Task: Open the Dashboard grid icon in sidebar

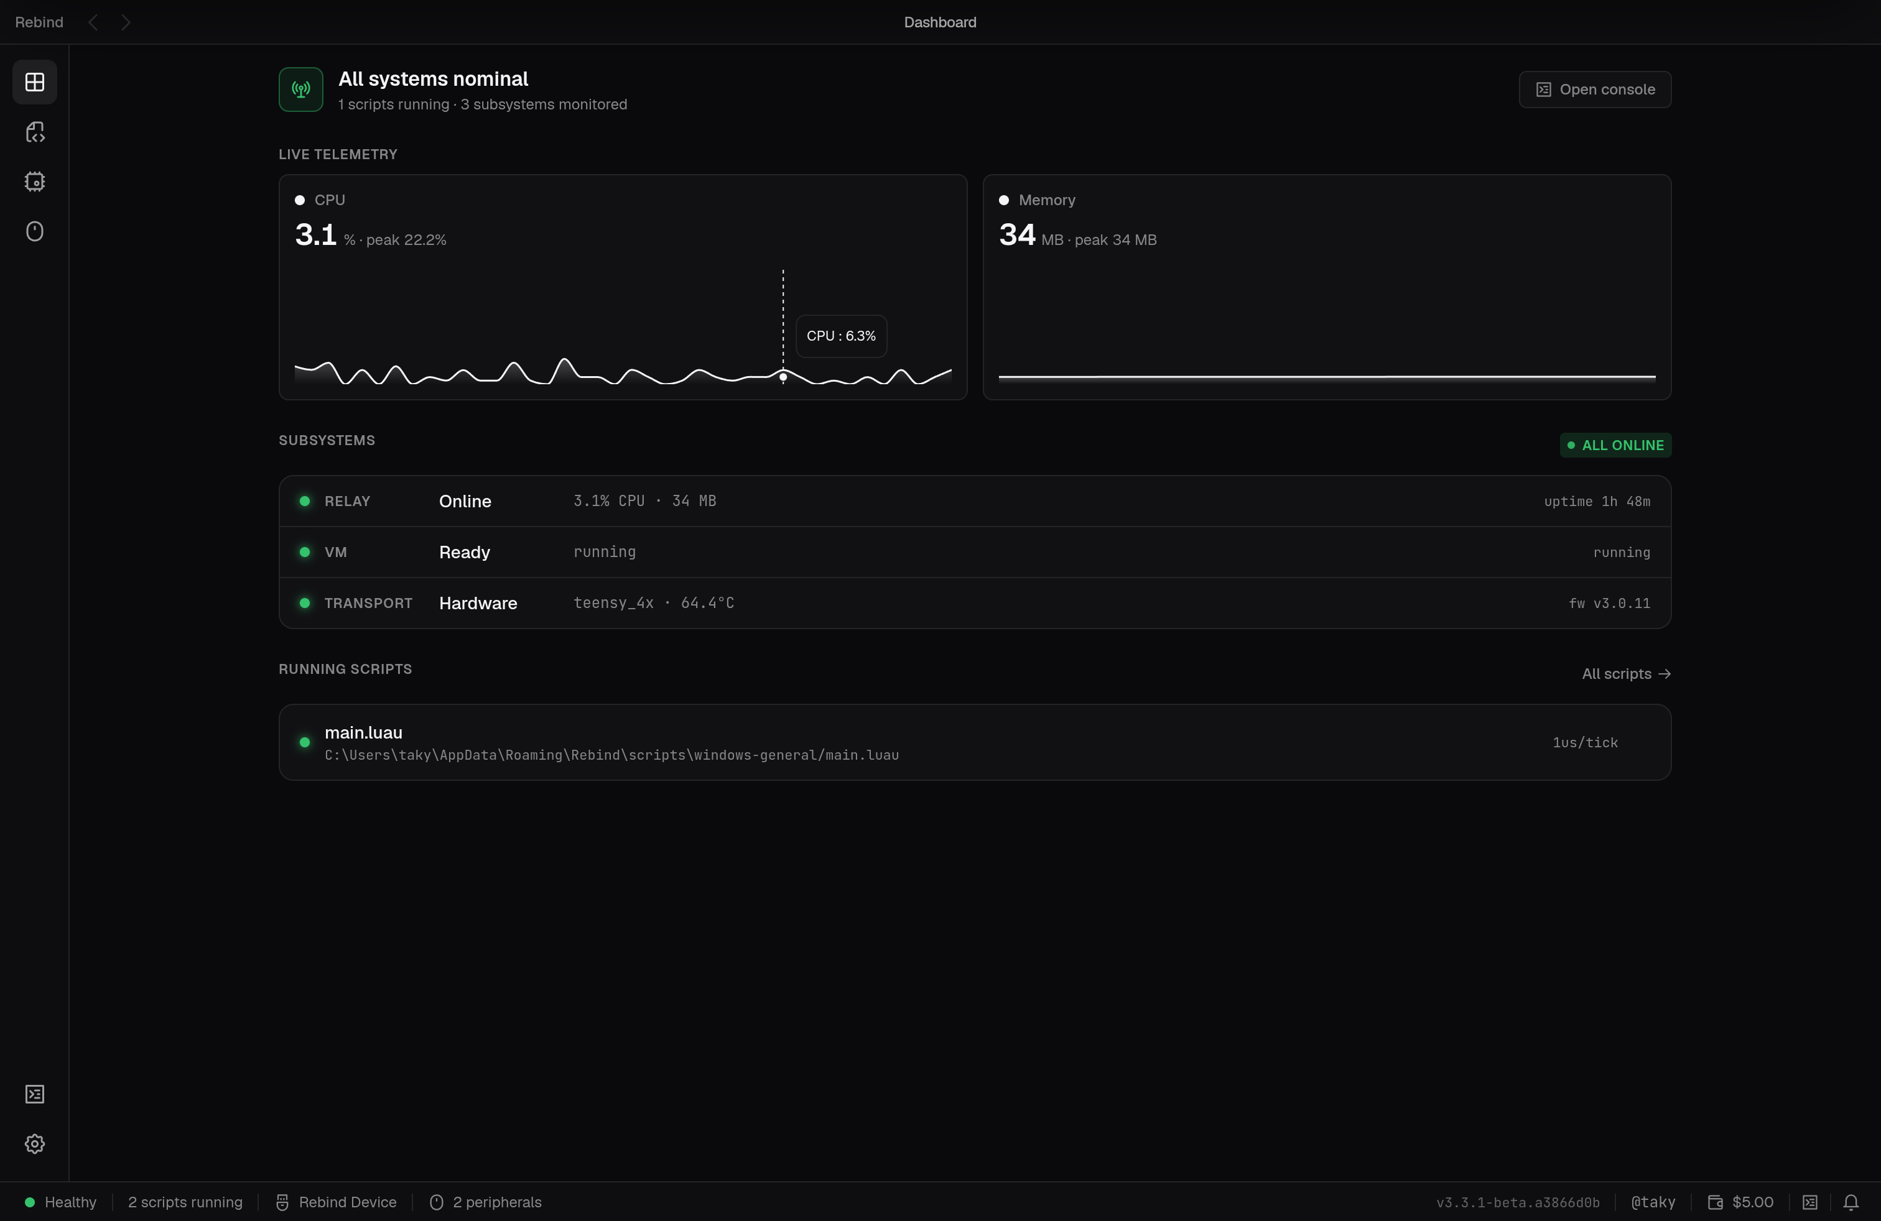Action: 35,82
